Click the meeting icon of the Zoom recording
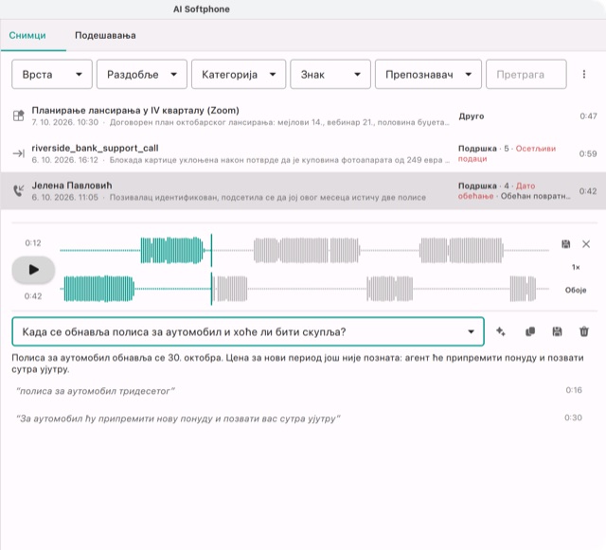Screen dimensions: 606x550 [x=19, y=115]
